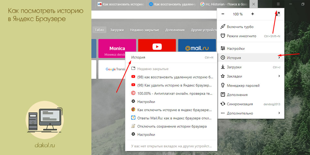Viewport: 310px width, 155px height.
Task: Zoom in with the plus button
Action: 253,14
